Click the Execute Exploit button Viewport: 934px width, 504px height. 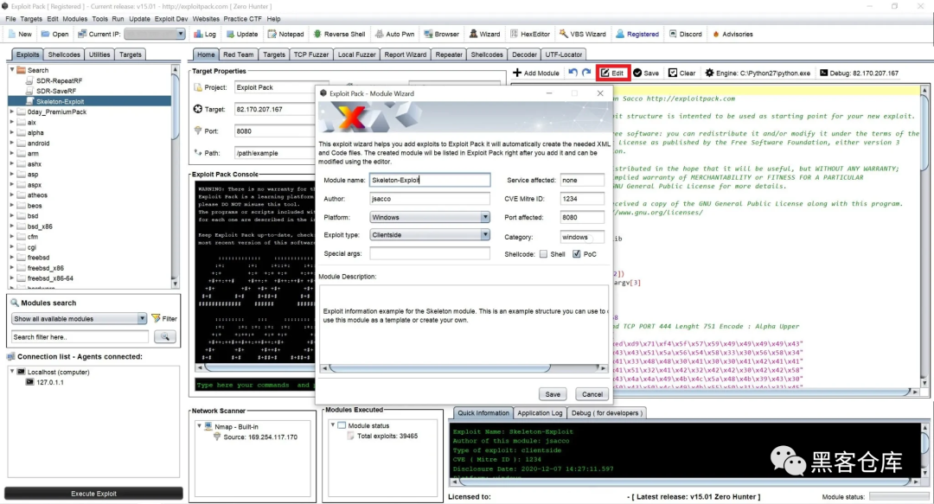pyautogui.click(x=93, y=494)
